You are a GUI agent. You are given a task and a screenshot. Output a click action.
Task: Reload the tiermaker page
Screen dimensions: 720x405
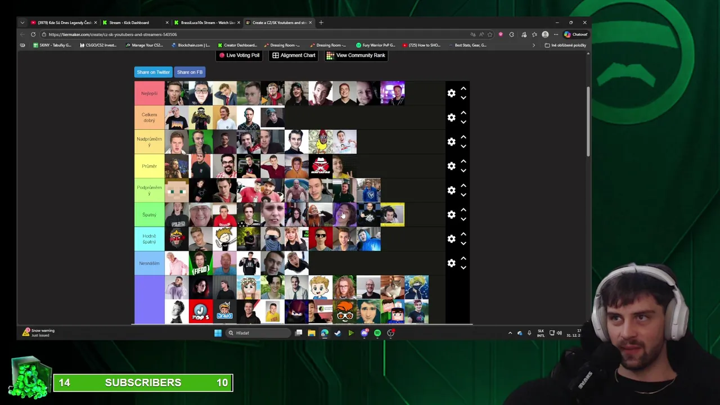[33, 34]
